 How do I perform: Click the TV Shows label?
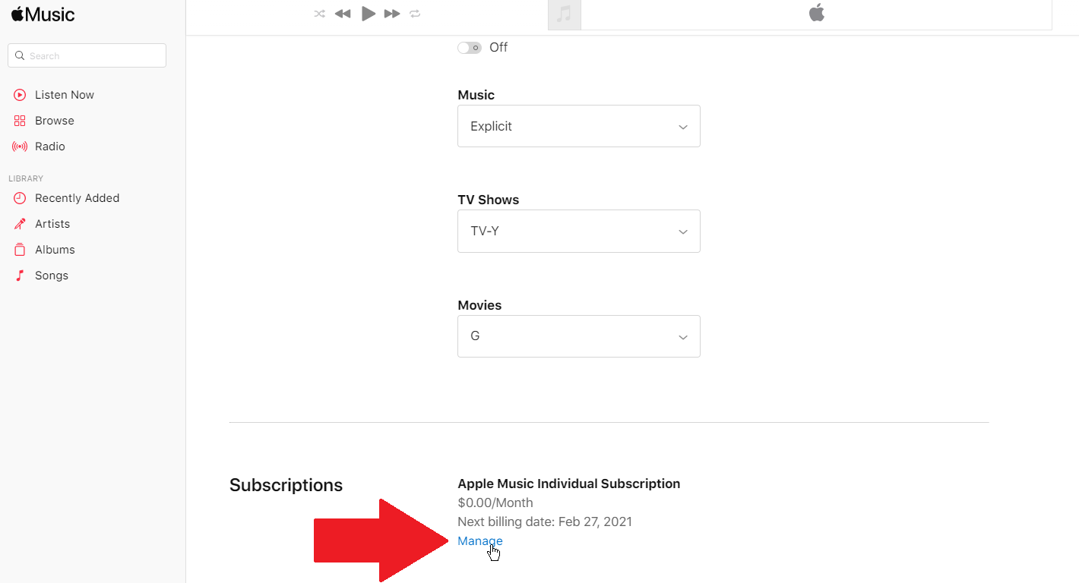point(489,200)
